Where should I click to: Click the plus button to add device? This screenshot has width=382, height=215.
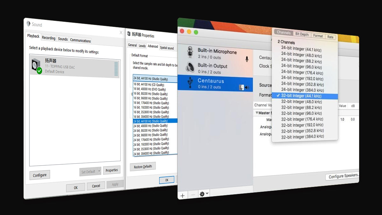click(x=183, y=195)
